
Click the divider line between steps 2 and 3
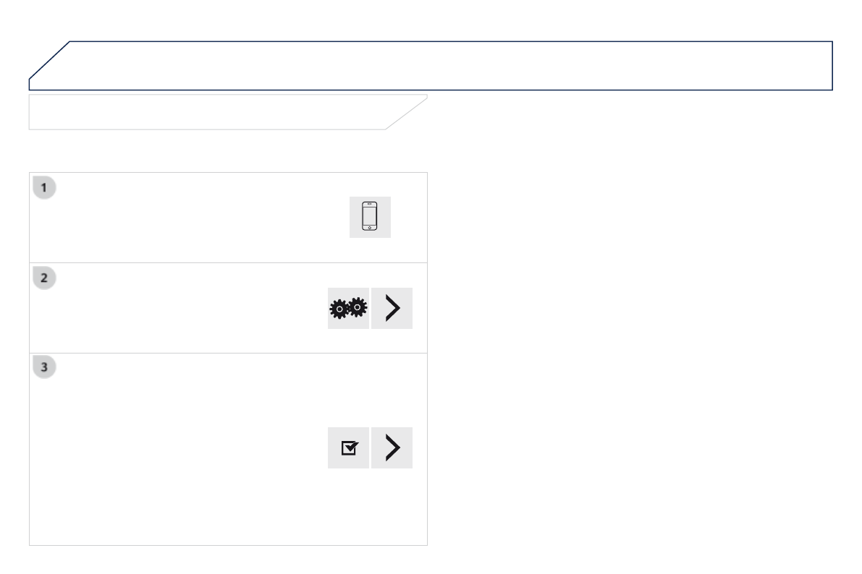pos(228,354)
